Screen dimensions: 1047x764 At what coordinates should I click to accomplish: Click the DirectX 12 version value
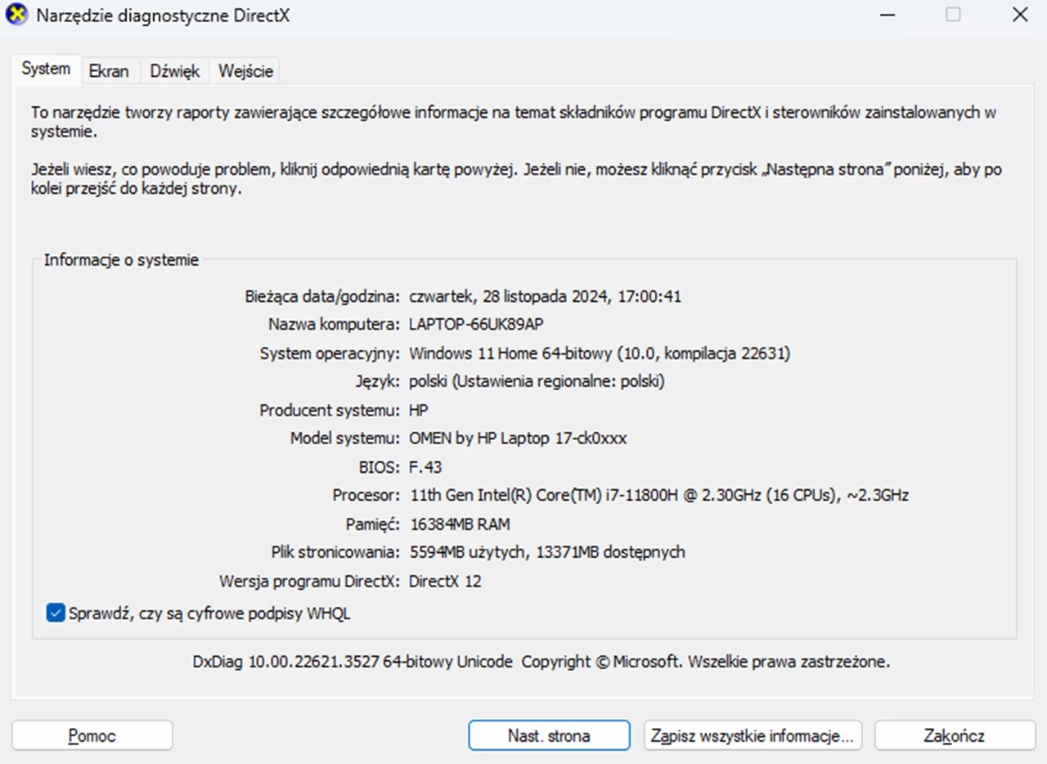[445, 582]
